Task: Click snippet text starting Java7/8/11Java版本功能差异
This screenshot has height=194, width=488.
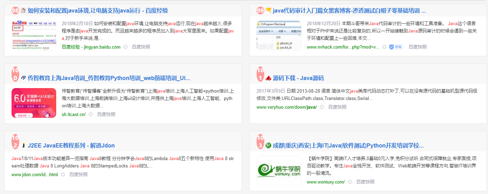Action: [x=123, y=162]
